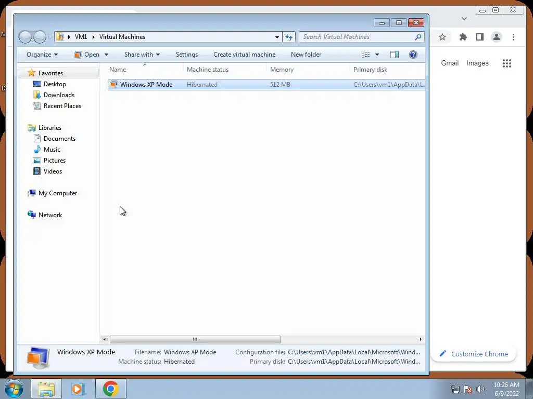The image size is (533, 399).
Task: Click Customize Chrome button
Action: coord(474,354)
